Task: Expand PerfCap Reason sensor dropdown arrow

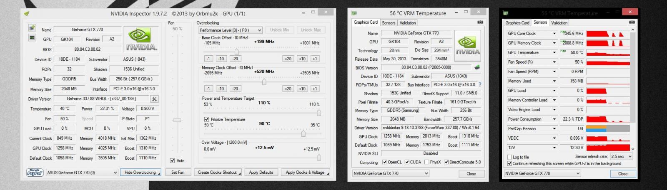Action: click(554, 128)
